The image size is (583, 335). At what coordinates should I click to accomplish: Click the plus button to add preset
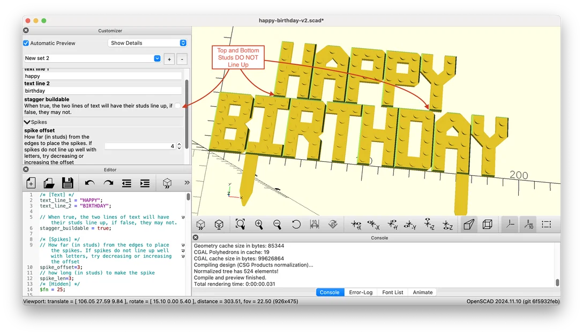point(169,59)
